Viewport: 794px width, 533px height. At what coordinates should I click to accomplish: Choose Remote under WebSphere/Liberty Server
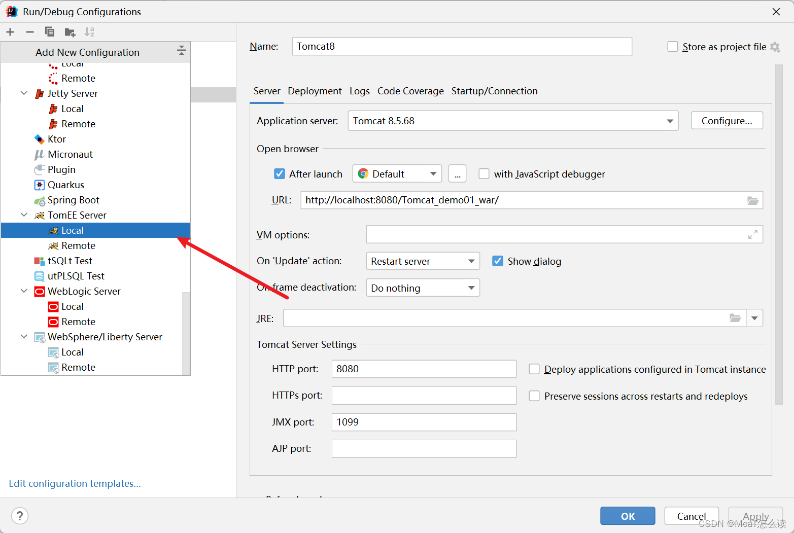click(x=78, y=367)
